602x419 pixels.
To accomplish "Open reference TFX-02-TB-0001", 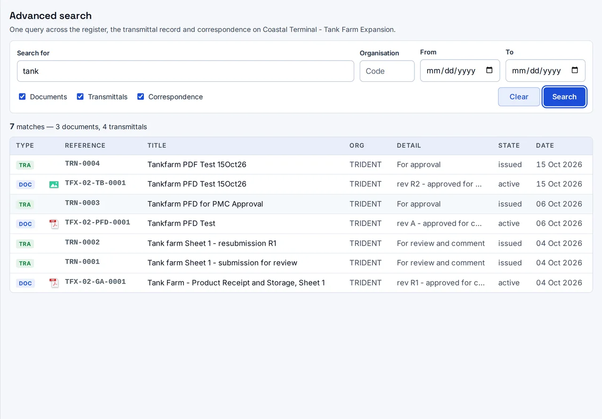I will point(95,183).
